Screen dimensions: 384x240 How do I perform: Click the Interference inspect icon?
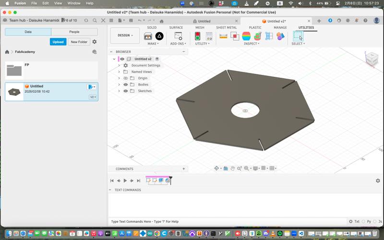pyautogui.click(x=235, y=36)
